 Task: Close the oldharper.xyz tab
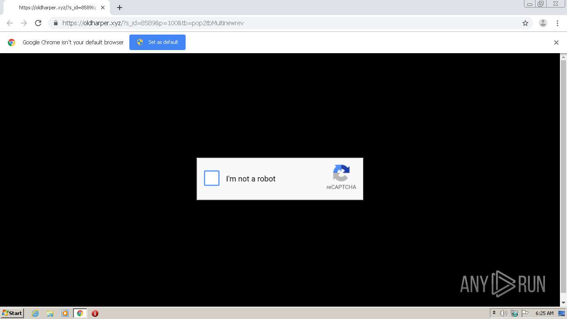[103, 8]
